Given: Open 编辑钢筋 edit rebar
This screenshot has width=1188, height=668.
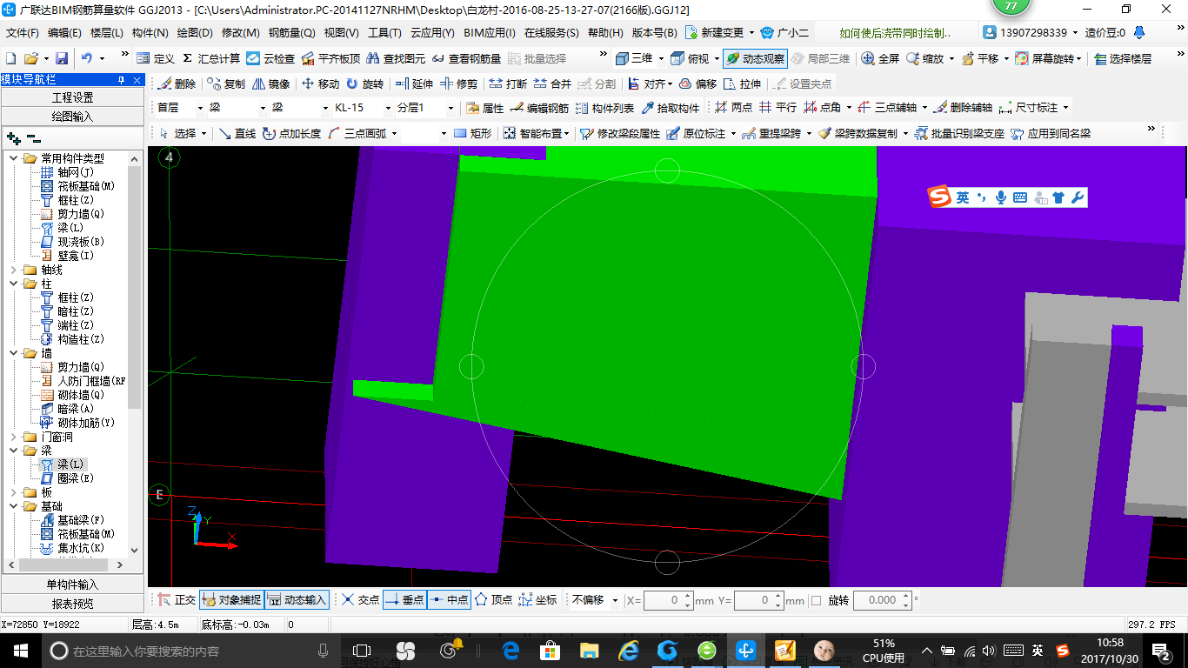Looking at the screenshot, I should [539, 108].
